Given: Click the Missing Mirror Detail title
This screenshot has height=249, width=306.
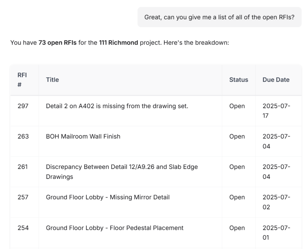Looking at the screenshot, I should tap(108, 197).
